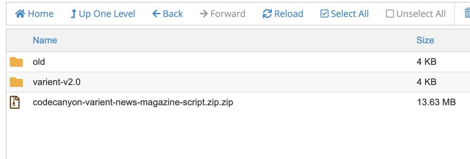The image size is (470, 159).
Task: Open the old folder by name
Action: click(x=39, y=62)
